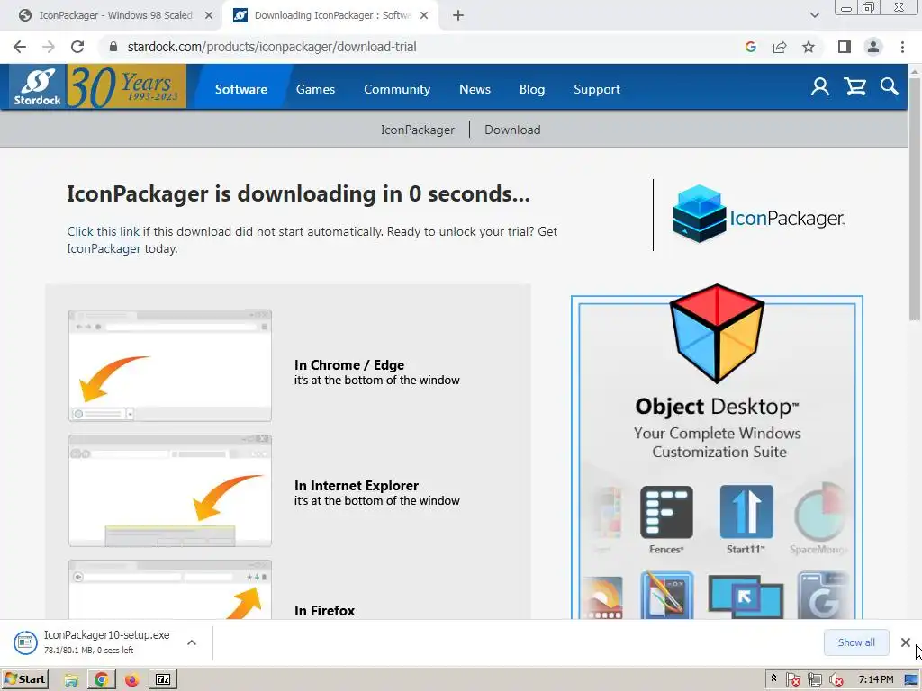
Task: Reload the page with the refresh icon
Action: [x=77, y=47]
